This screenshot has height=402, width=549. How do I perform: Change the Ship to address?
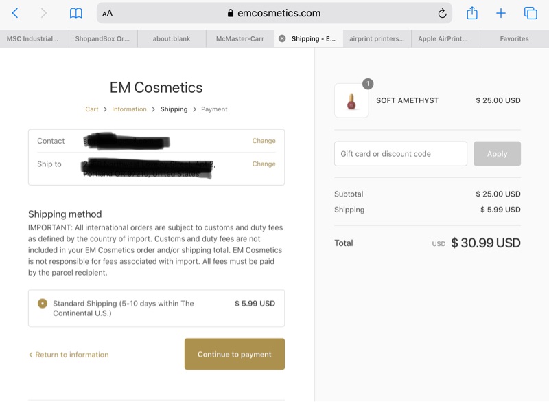tap(264, 164)
